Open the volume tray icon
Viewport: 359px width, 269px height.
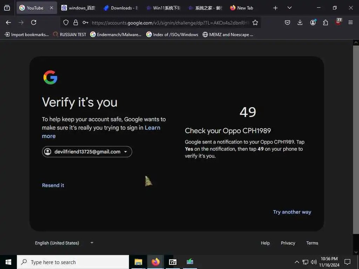[x=314, y=262]
